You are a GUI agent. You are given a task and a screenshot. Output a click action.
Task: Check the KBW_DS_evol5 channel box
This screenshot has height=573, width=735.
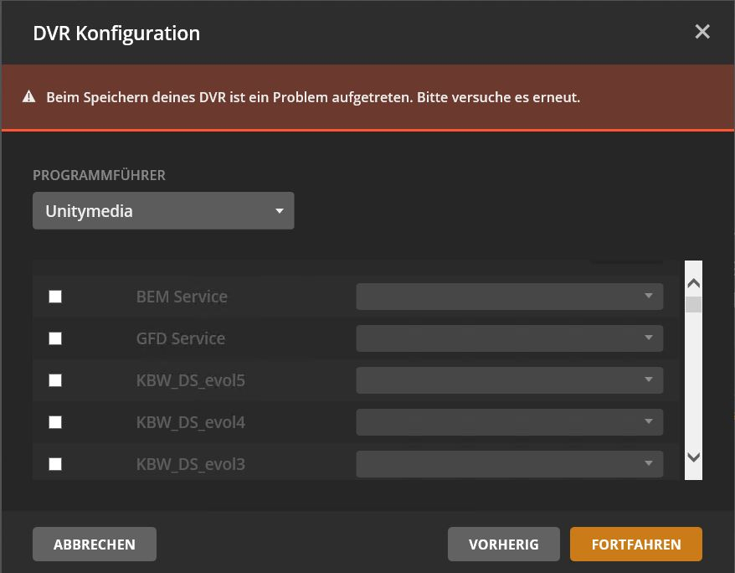[55, 380]
